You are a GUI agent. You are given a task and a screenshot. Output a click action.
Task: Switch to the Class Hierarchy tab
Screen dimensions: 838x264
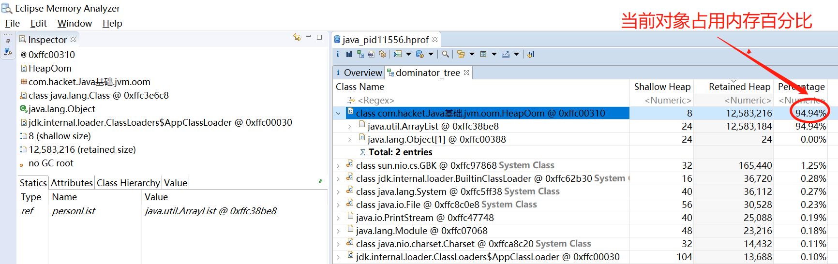pos(128,183)
